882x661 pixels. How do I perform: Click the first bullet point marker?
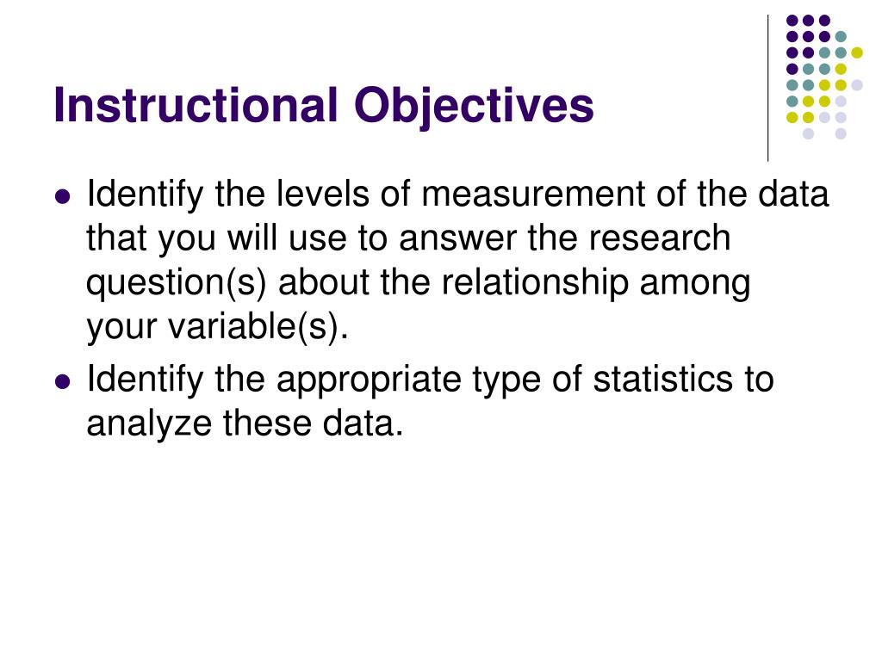(x=63, y=197)
